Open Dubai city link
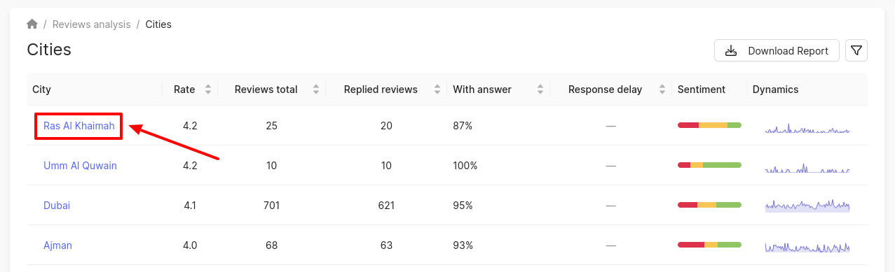Image resolution: width=895 pixels, height=272 pixels. pos(57,206)
